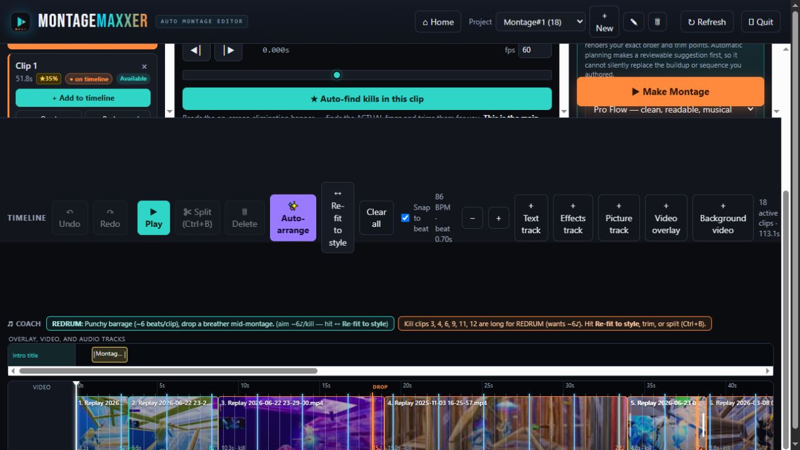Start Make Montage render
Image resolution: width=800 pixels, height=450 pixels.
pos(670,92)
